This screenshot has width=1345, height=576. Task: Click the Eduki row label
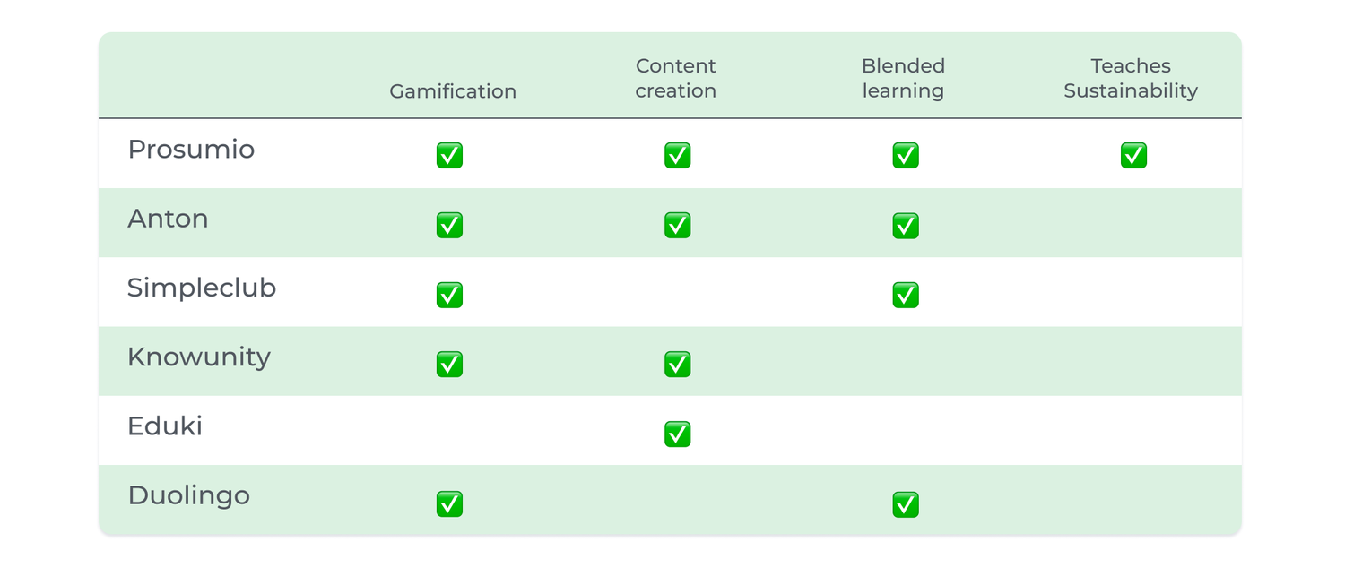pyautogui.click(x=165, y=426)
